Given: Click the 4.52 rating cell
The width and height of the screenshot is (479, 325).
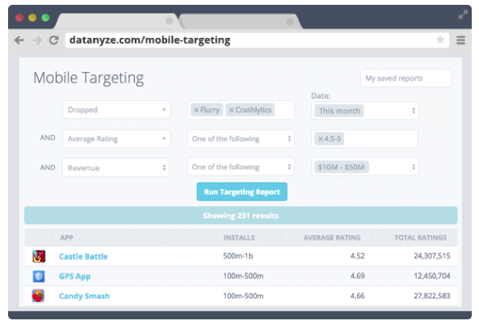Looking at the screenshot, I should tap(357, 256).
